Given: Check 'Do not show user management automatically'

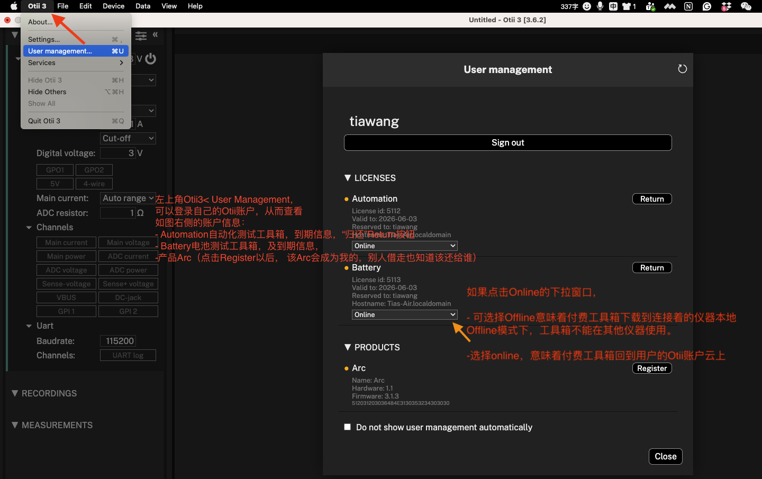Looking at the screenshot, I should tap(347, 427).
